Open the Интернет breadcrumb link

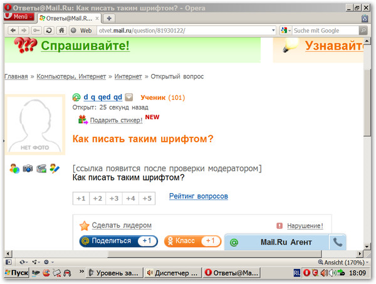(128, 76)
